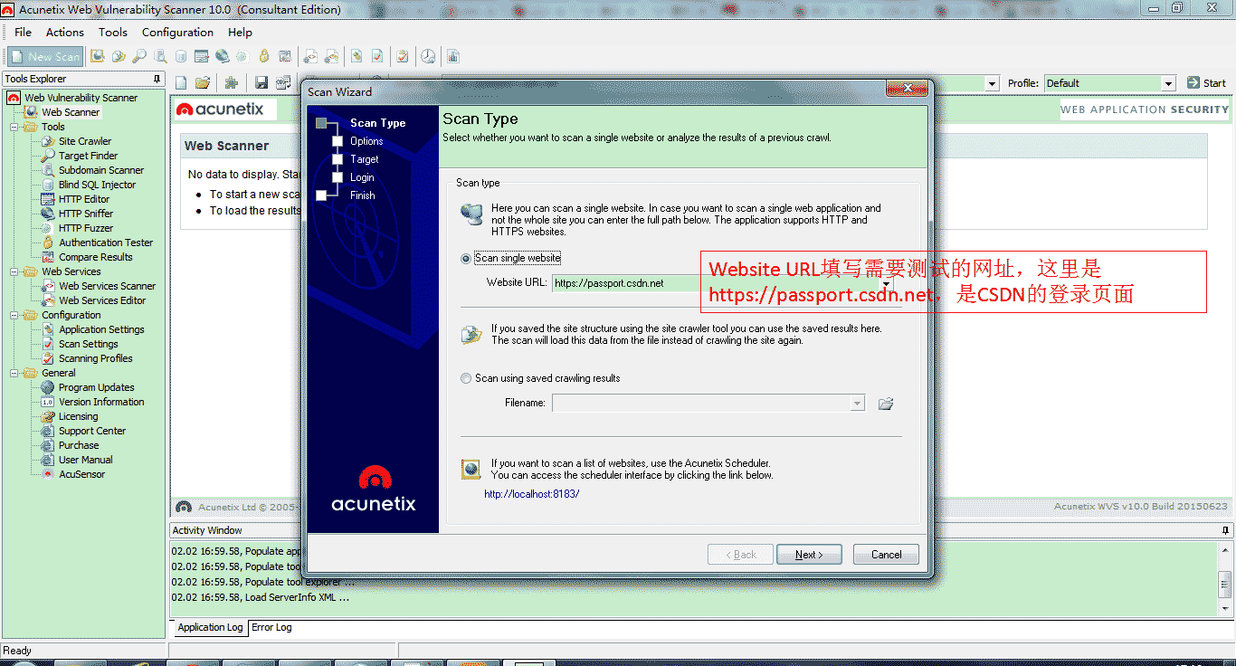This screenshot has height=666, width=1236.
Task: Open the Configuration menu
Action: [177, 32]
